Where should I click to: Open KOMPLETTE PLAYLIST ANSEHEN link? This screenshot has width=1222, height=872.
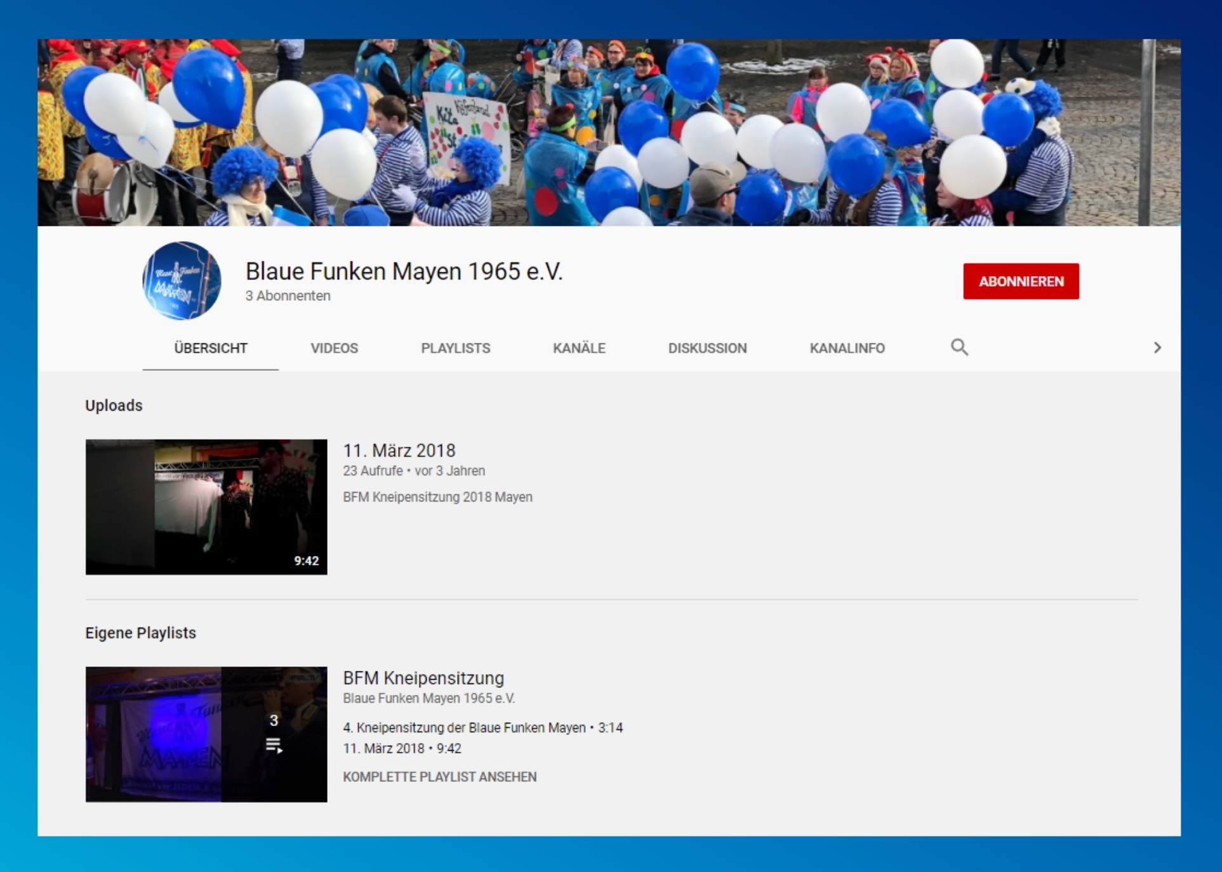[x=440, y=777]
